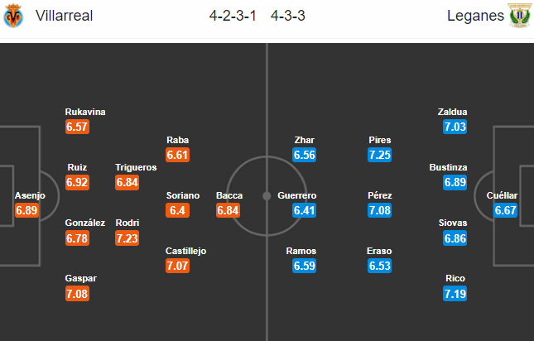Click the Villarreal club crest icon
Image resolution: width=534 pixels, height=341 pixels.
(16, 16)
